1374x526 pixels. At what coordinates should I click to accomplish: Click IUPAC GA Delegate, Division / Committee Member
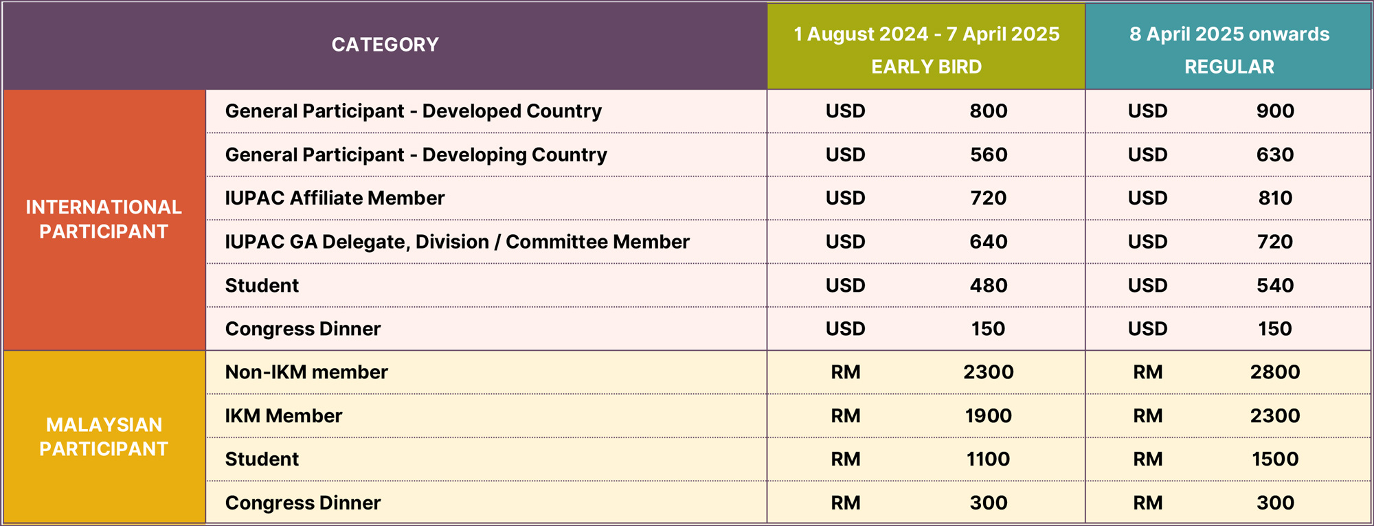pyautogui.click(x=457, y=242)
